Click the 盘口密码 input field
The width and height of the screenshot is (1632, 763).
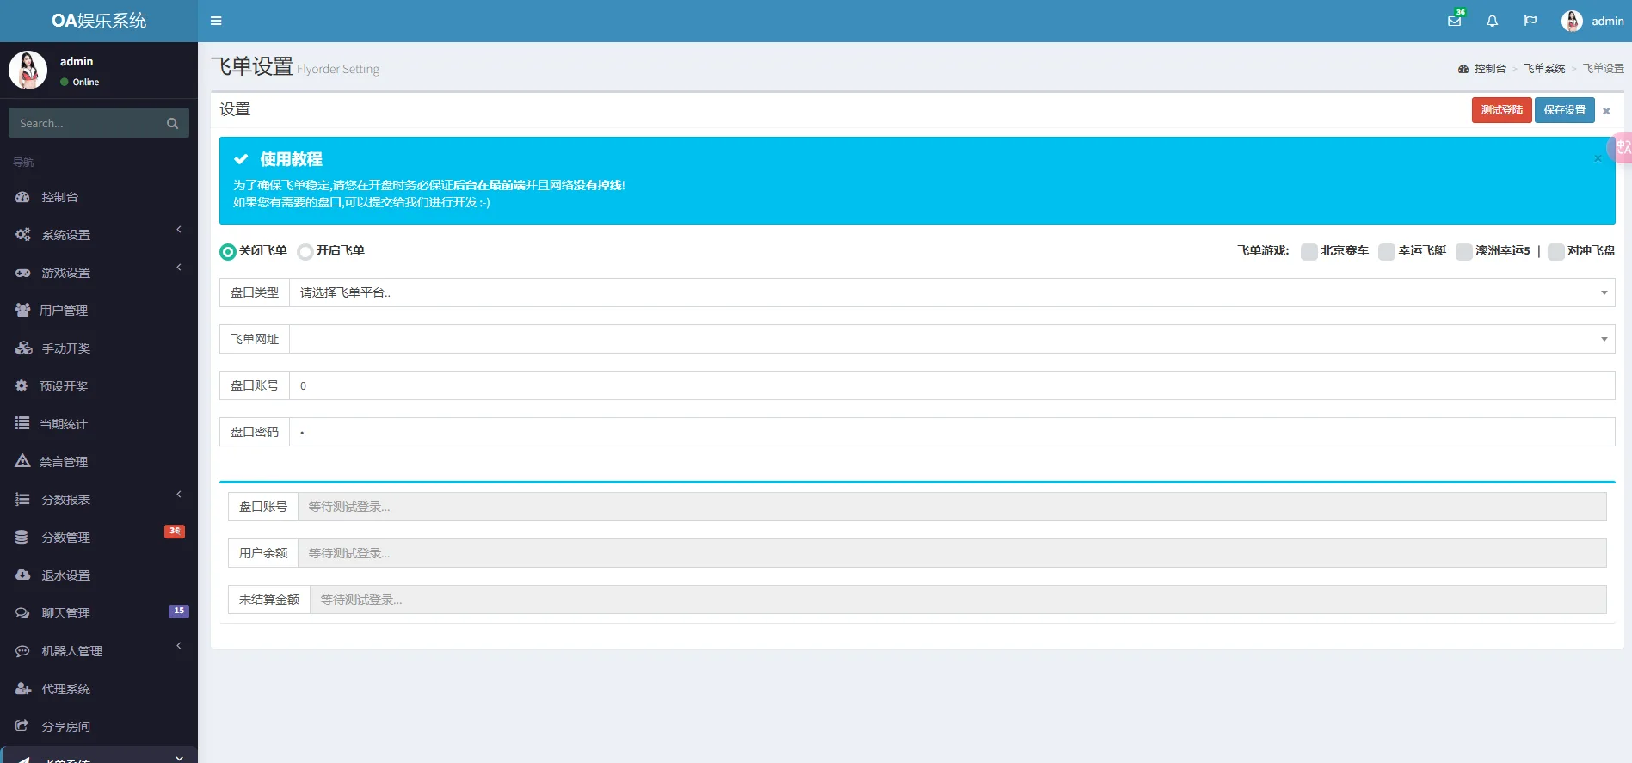pyautogui.click(x=951, y=432)
